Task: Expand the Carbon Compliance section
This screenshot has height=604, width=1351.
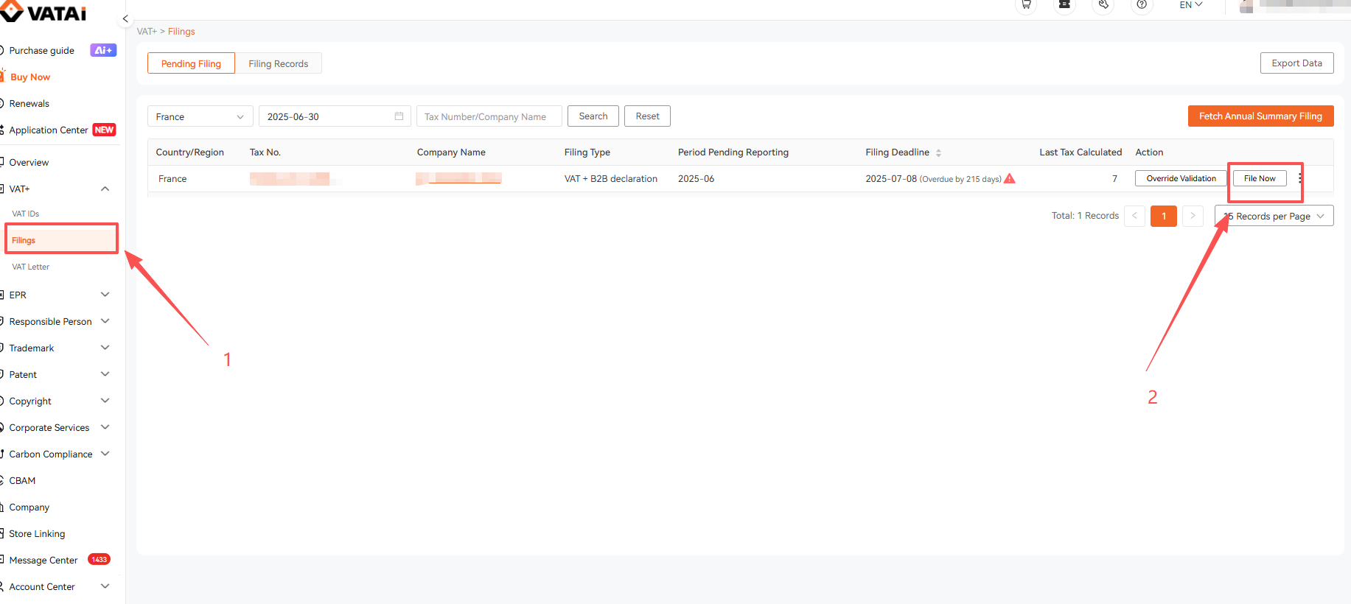Action: (105, 454)
